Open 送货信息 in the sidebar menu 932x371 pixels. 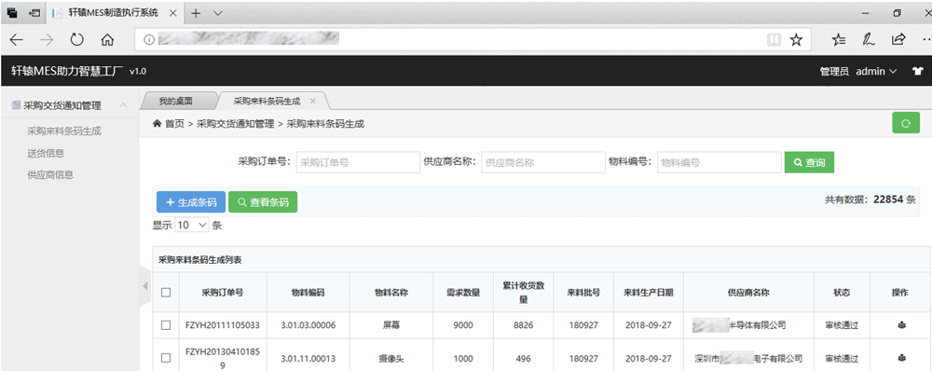tap(46, 153)
